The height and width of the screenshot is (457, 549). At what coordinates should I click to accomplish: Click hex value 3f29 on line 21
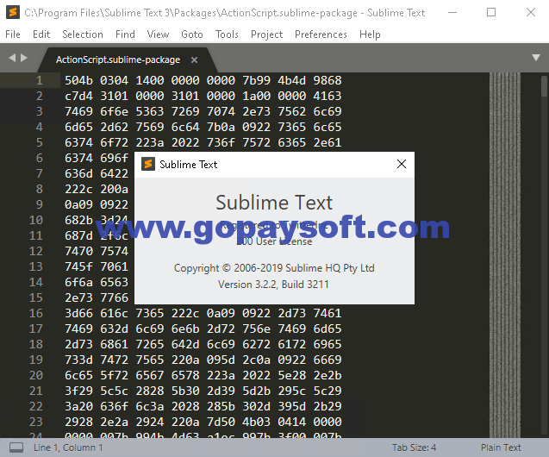(x=78, y=391)
